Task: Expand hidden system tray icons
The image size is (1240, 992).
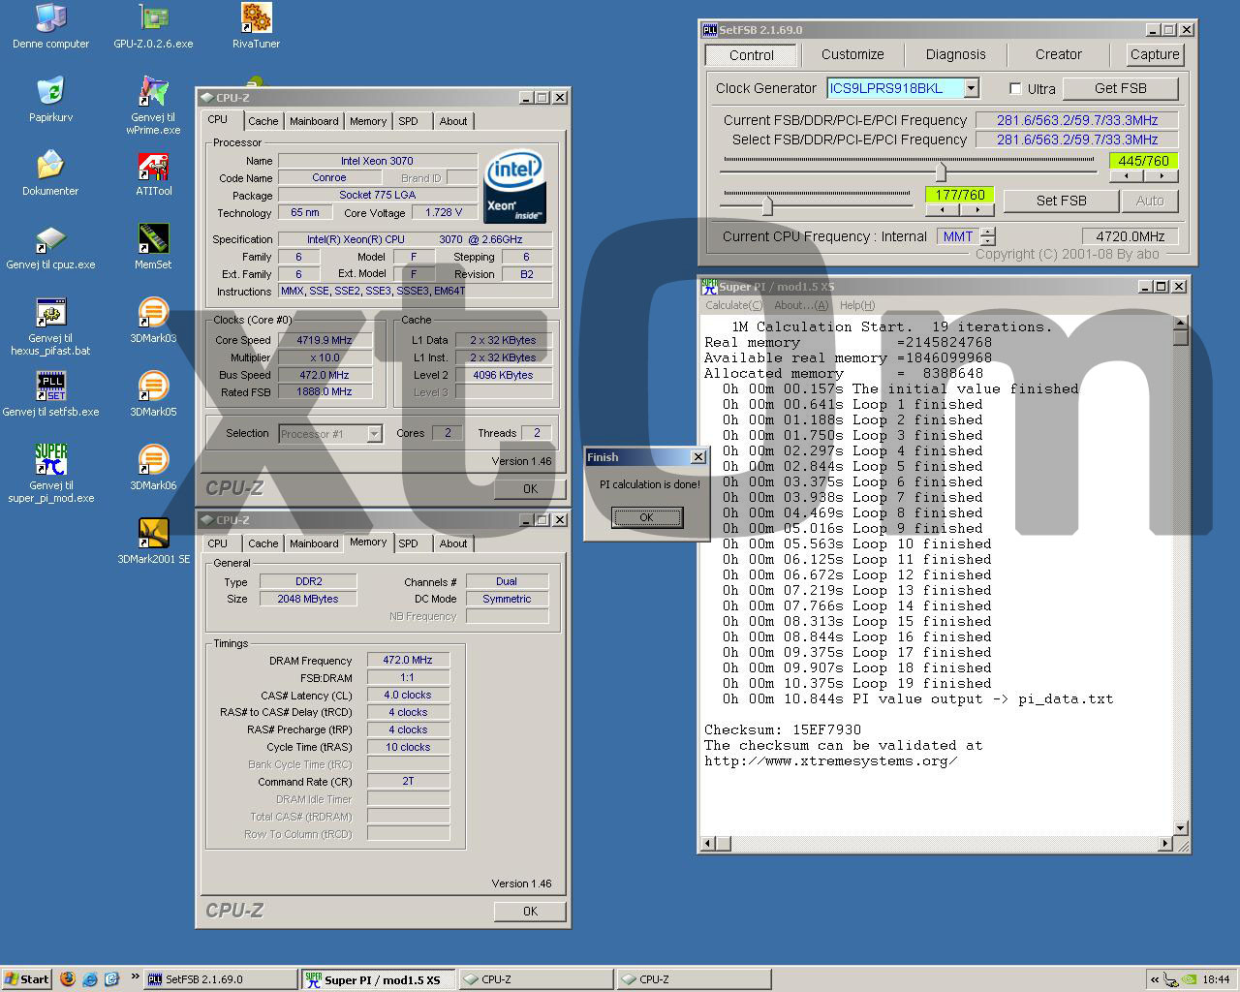Action: coord(1155,979)
